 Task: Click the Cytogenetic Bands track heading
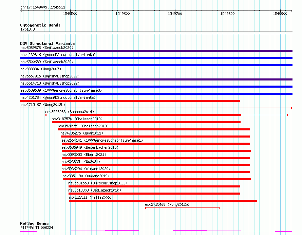(40, 25)
